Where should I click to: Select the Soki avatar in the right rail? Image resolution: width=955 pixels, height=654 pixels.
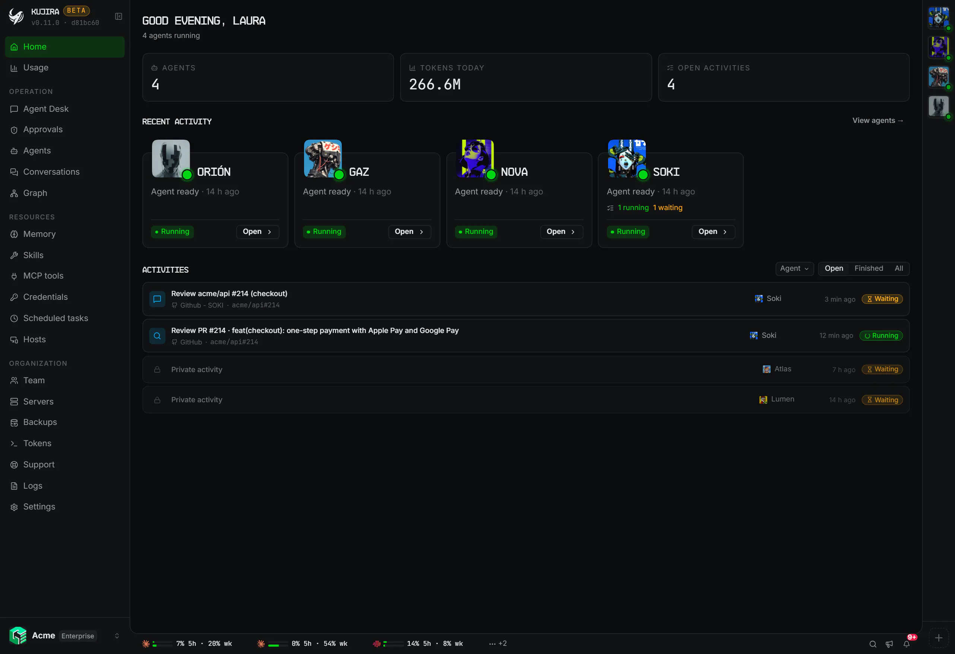tap(939, 18)
